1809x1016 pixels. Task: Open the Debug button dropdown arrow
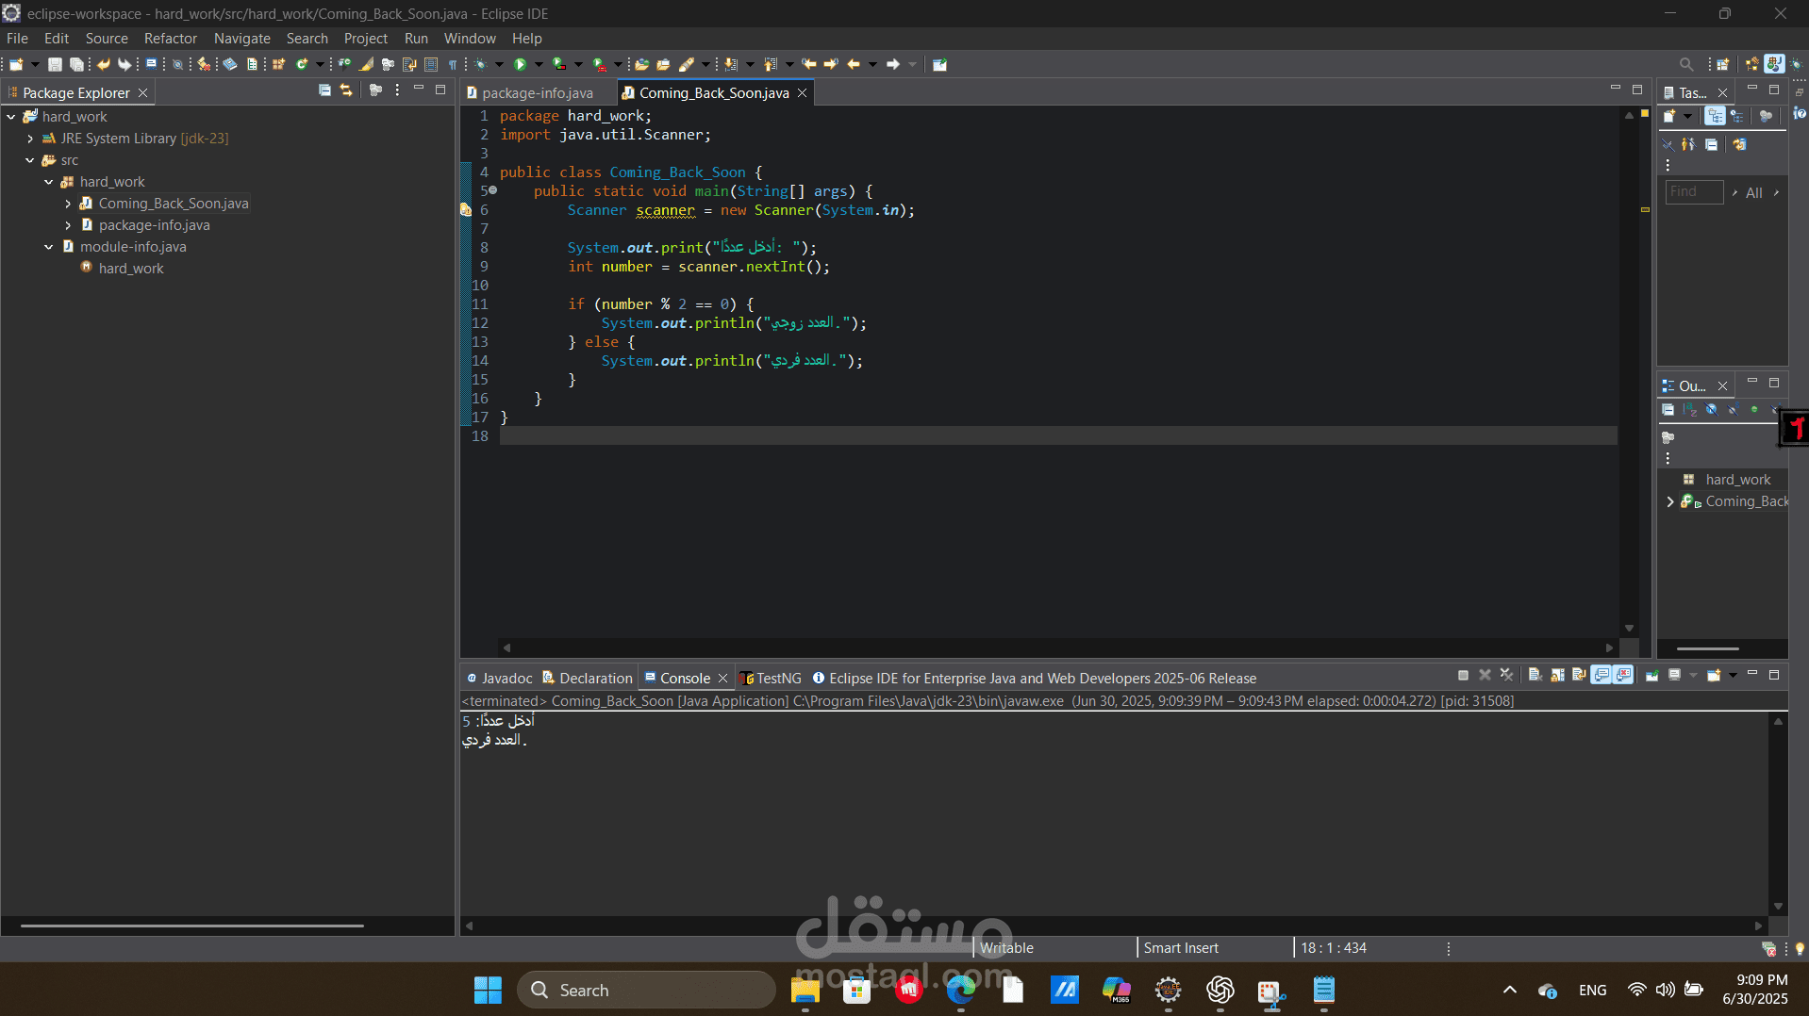[x=499, y=64]
